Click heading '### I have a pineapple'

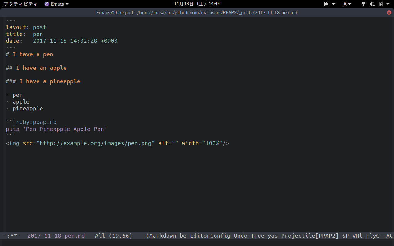coord(43,81)
